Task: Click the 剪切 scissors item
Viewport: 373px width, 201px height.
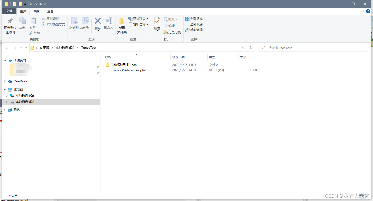Action: coord(34,33)
